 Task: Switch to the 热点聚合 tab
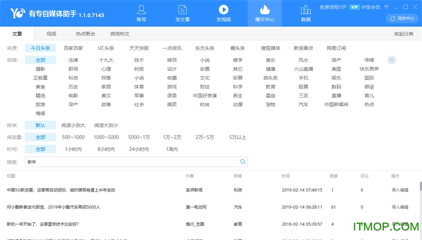coord(85,34)
